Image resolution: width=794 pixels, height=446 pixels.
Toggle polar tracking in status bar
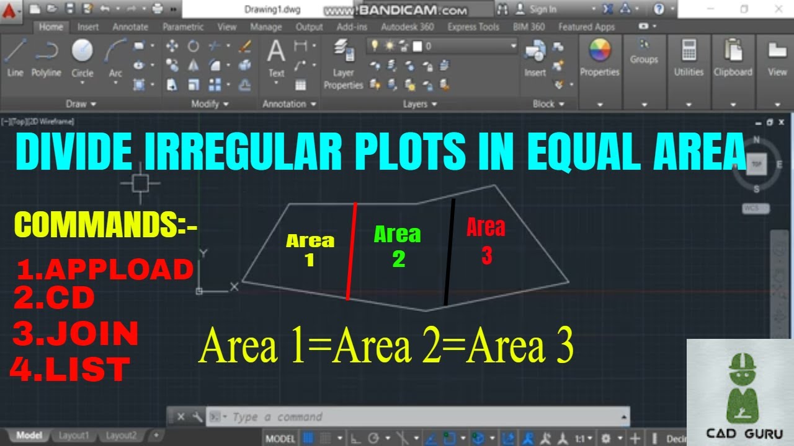[x=373, y=439]
